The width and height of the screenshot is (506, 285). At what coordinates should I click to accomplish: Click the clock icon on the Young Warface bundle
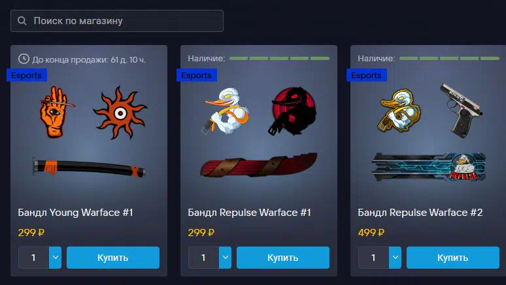pos(24,59)
